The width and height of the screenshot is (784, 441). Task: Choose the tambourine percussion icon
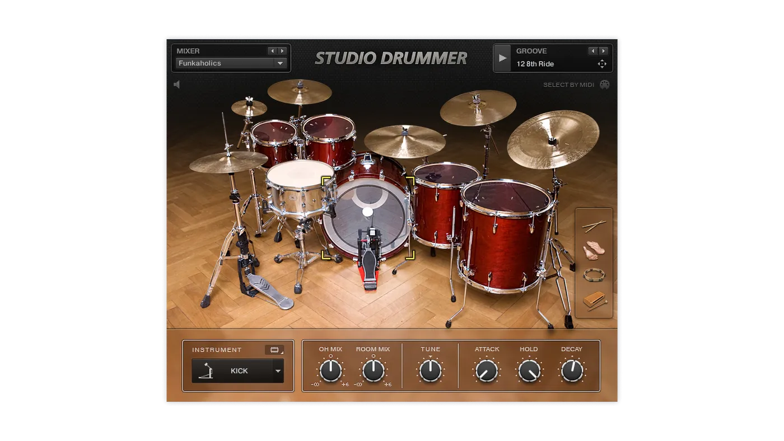click(594, 275)
